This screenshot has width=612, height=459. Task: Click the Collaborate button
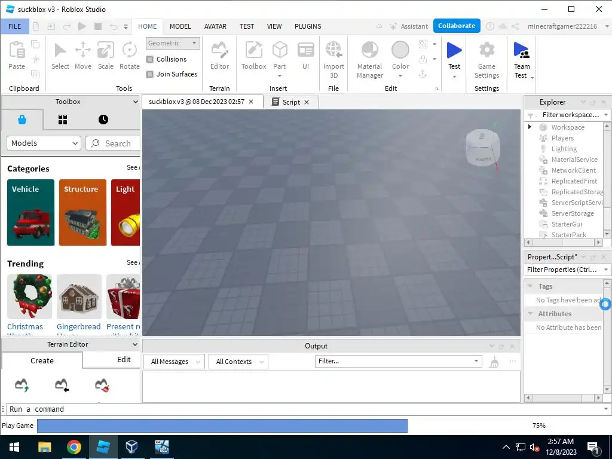(x=457, y=26)
